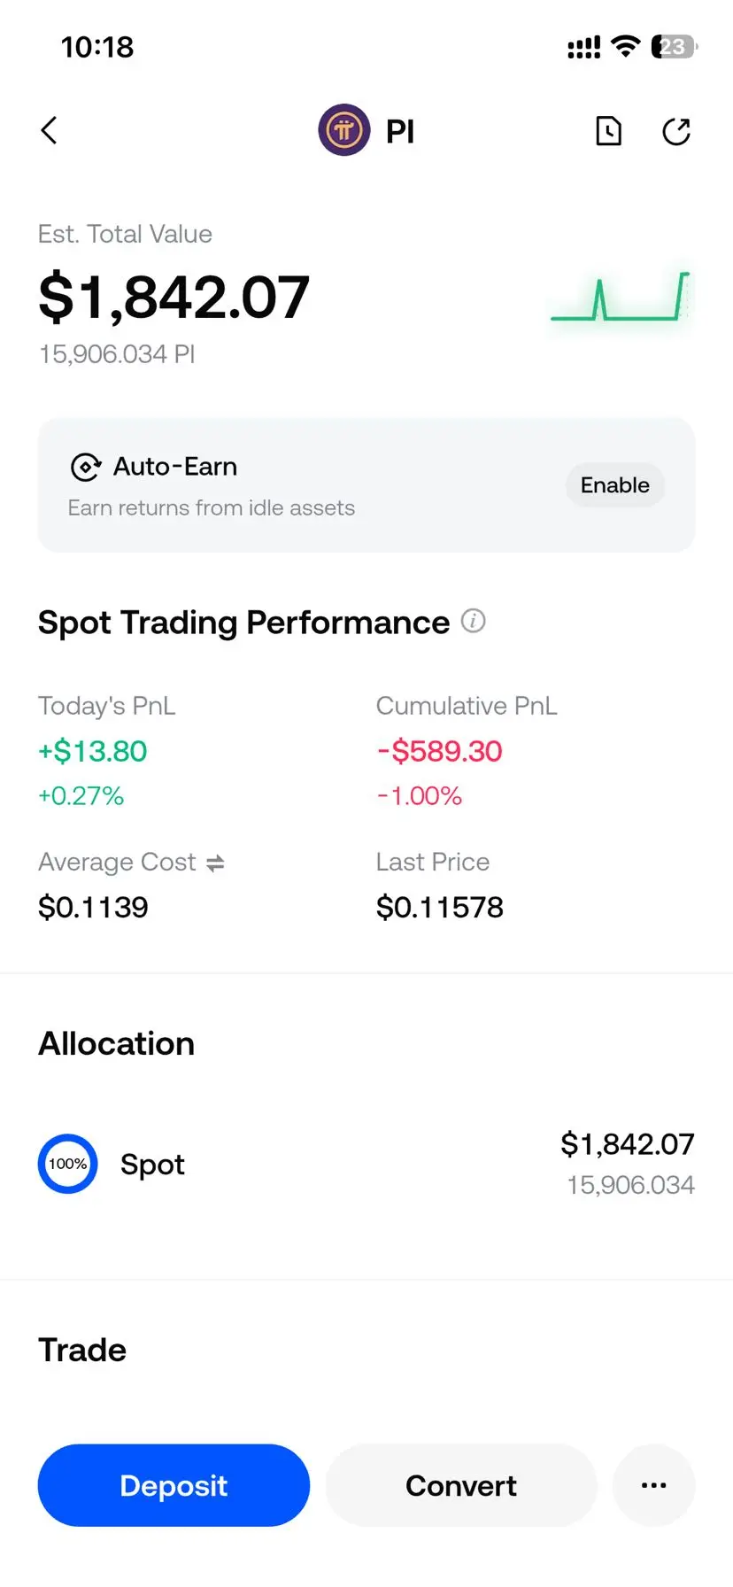This screenshot has width=733, height=1587.
Task: Tap the 100% allocation ring icon
Action: (x=67, y=1164)
